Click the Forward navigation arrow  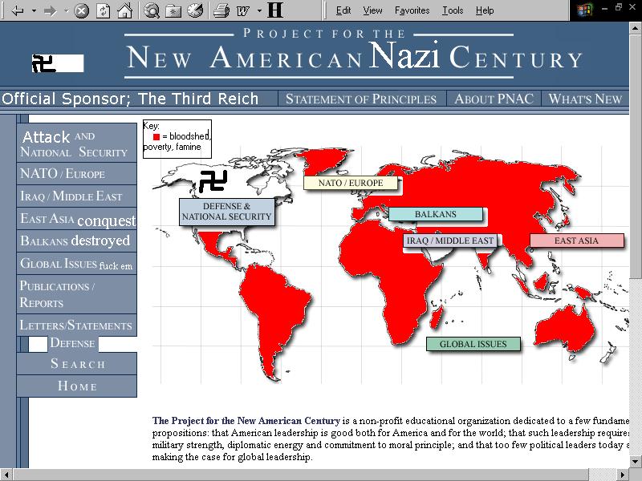click(50, 10)
